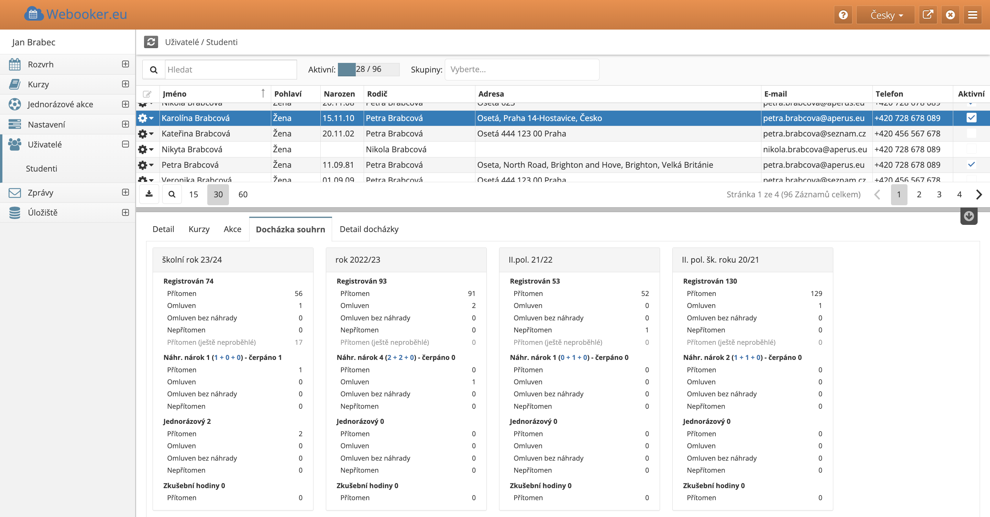This screenshot has height=517, width=990.
Task: Click the help question mark icon
Action: click(x=843, y=14)
